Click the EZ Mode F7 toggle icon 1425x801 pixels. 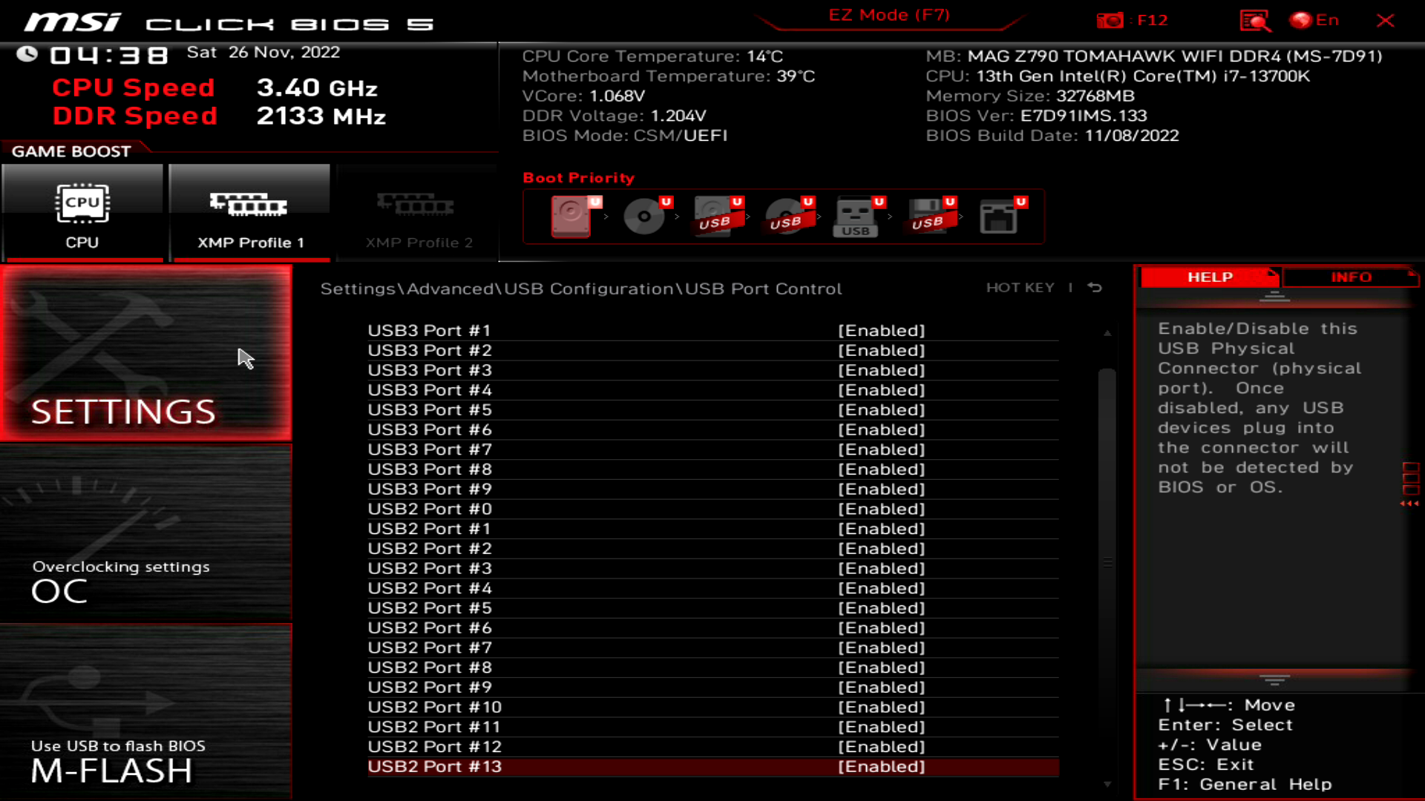coord(888,15)
